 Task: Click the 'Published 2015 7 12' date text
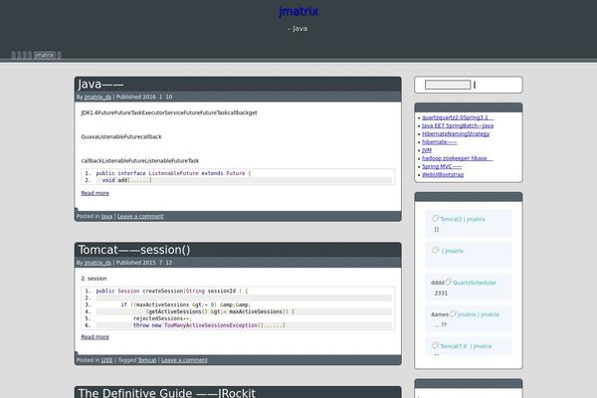[144, 263]
